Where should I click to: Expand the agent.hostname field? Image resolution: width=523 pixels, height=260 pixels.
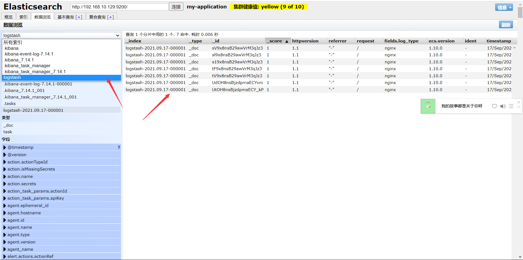(5, 213)
